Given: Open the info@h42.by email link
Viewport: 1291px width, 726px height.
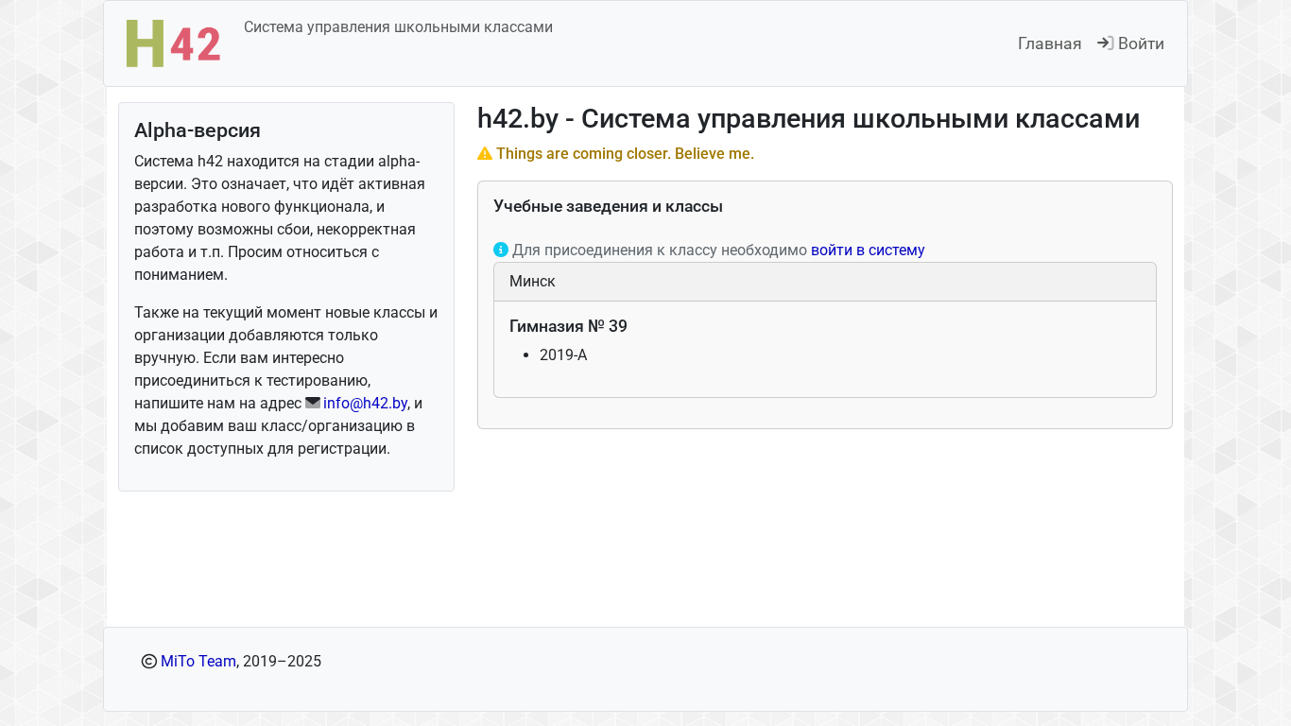Looking at the screenshot, I should tap(365, 403).
